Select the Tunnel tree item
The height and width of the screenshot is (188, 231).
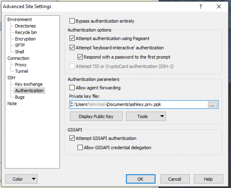coord(22,71)
